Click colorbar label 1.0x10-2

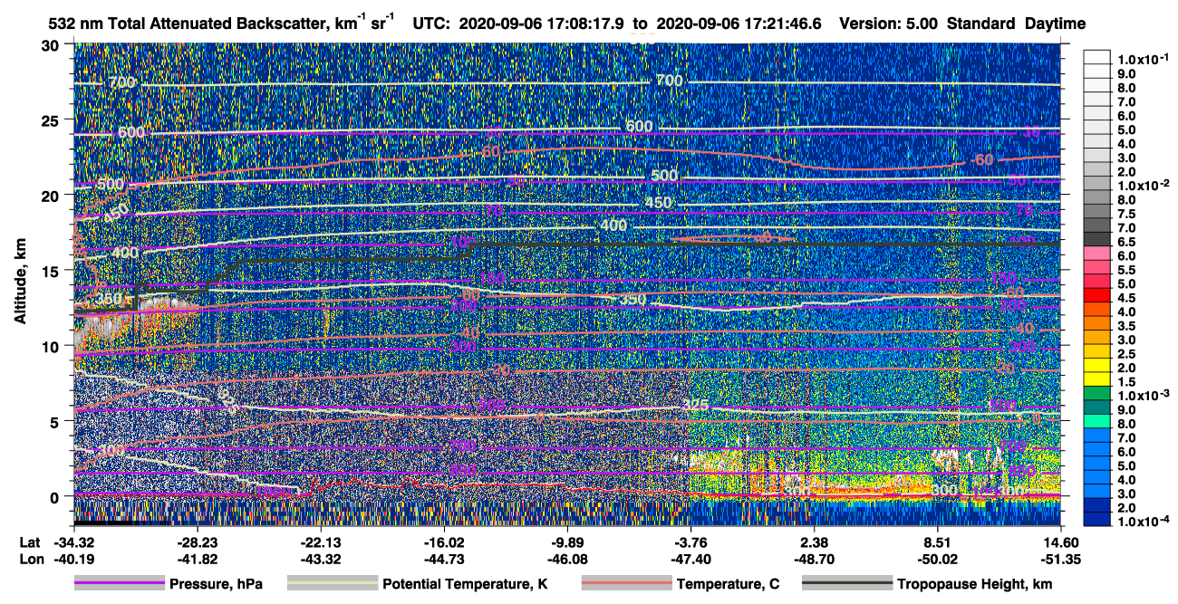pos(1144,184)
